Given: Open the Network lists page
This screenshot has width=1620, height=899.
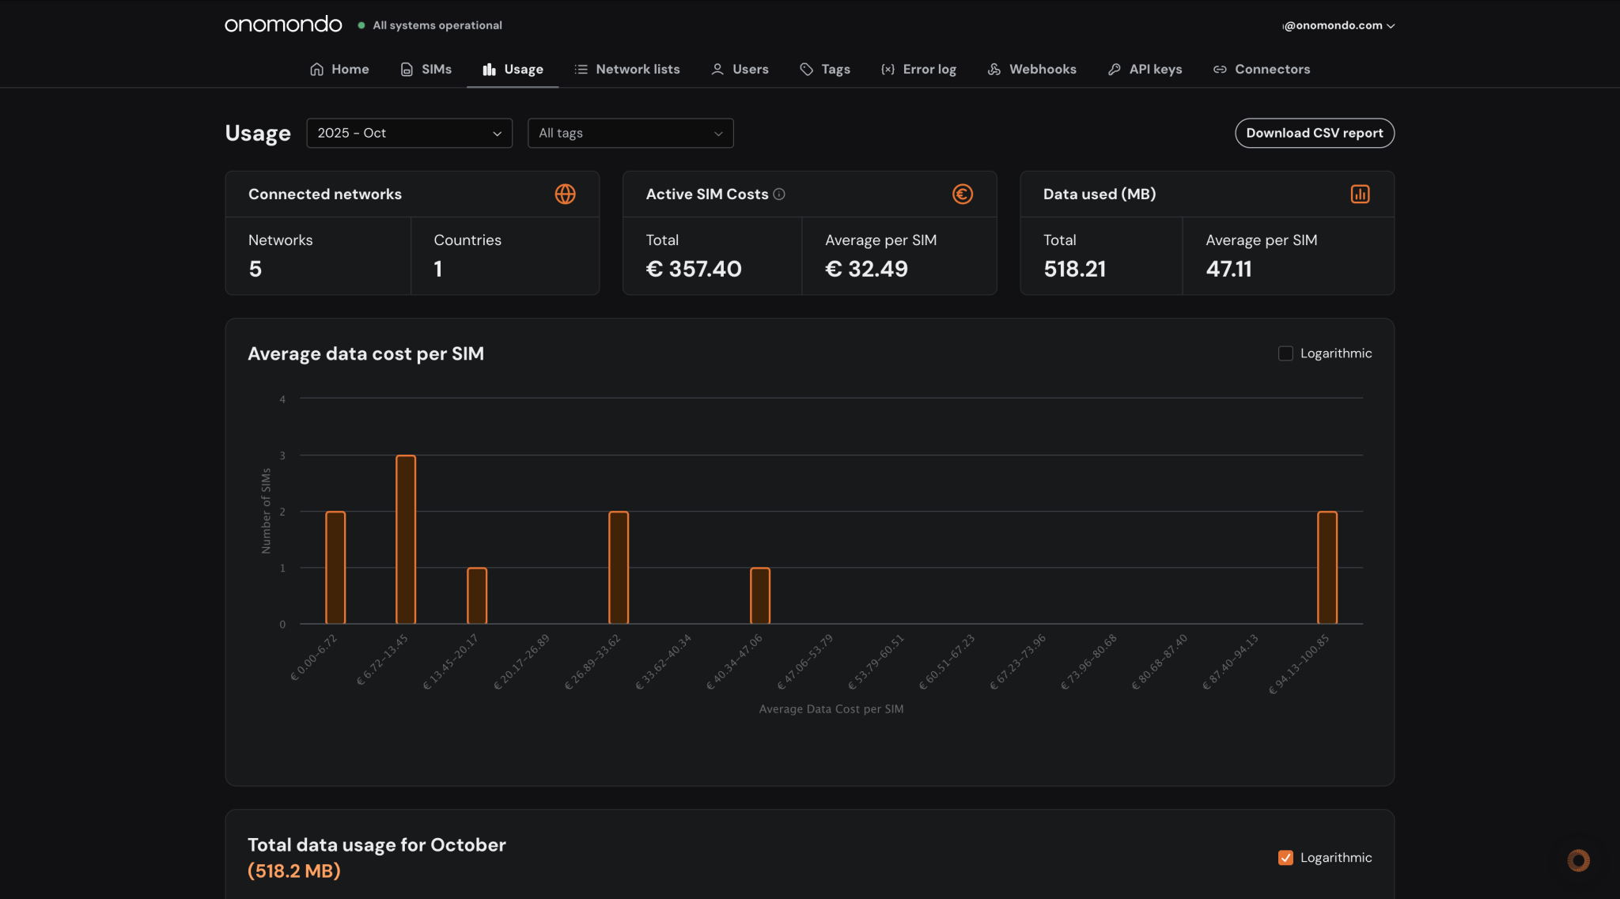Looking at the screenshot, I should point(627,69).
